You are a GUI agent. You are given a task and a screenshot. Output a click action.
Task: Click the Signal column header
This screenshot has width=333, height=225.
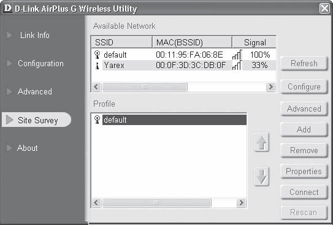(x=255, y=42)
